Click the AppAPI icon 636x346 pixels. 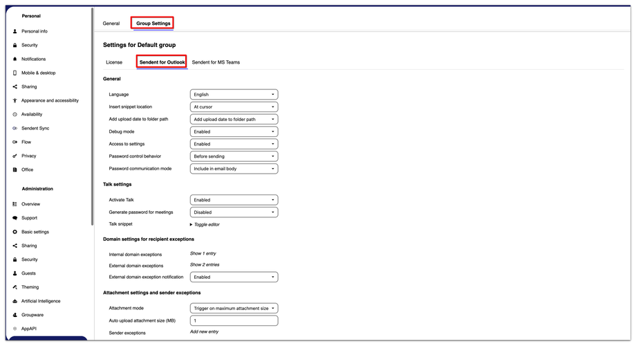pos(15,329)
